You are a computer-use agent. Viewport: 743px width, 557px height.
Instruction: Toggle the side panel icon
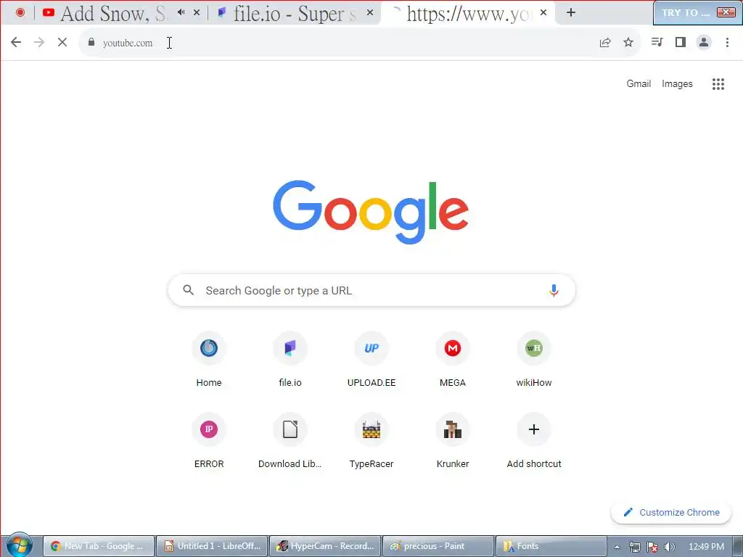681,42
